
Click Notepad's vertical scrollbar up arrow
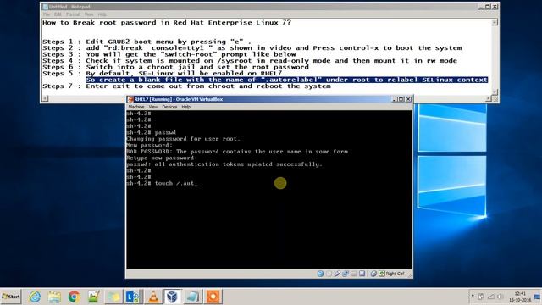point(495,23)
